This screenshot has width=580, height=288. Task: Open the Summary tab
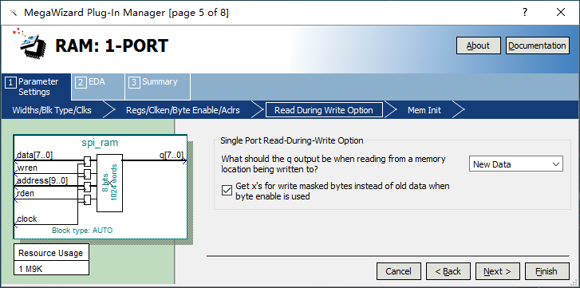coord(158,87)
